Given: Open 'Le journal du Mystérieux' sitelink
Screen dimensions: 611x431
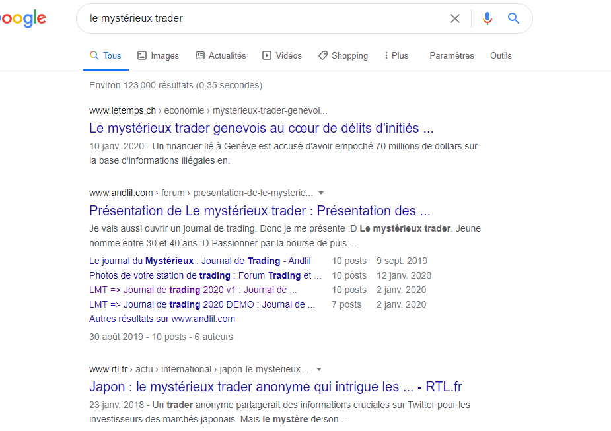Looking at the screenshot, I should (200, 261).
